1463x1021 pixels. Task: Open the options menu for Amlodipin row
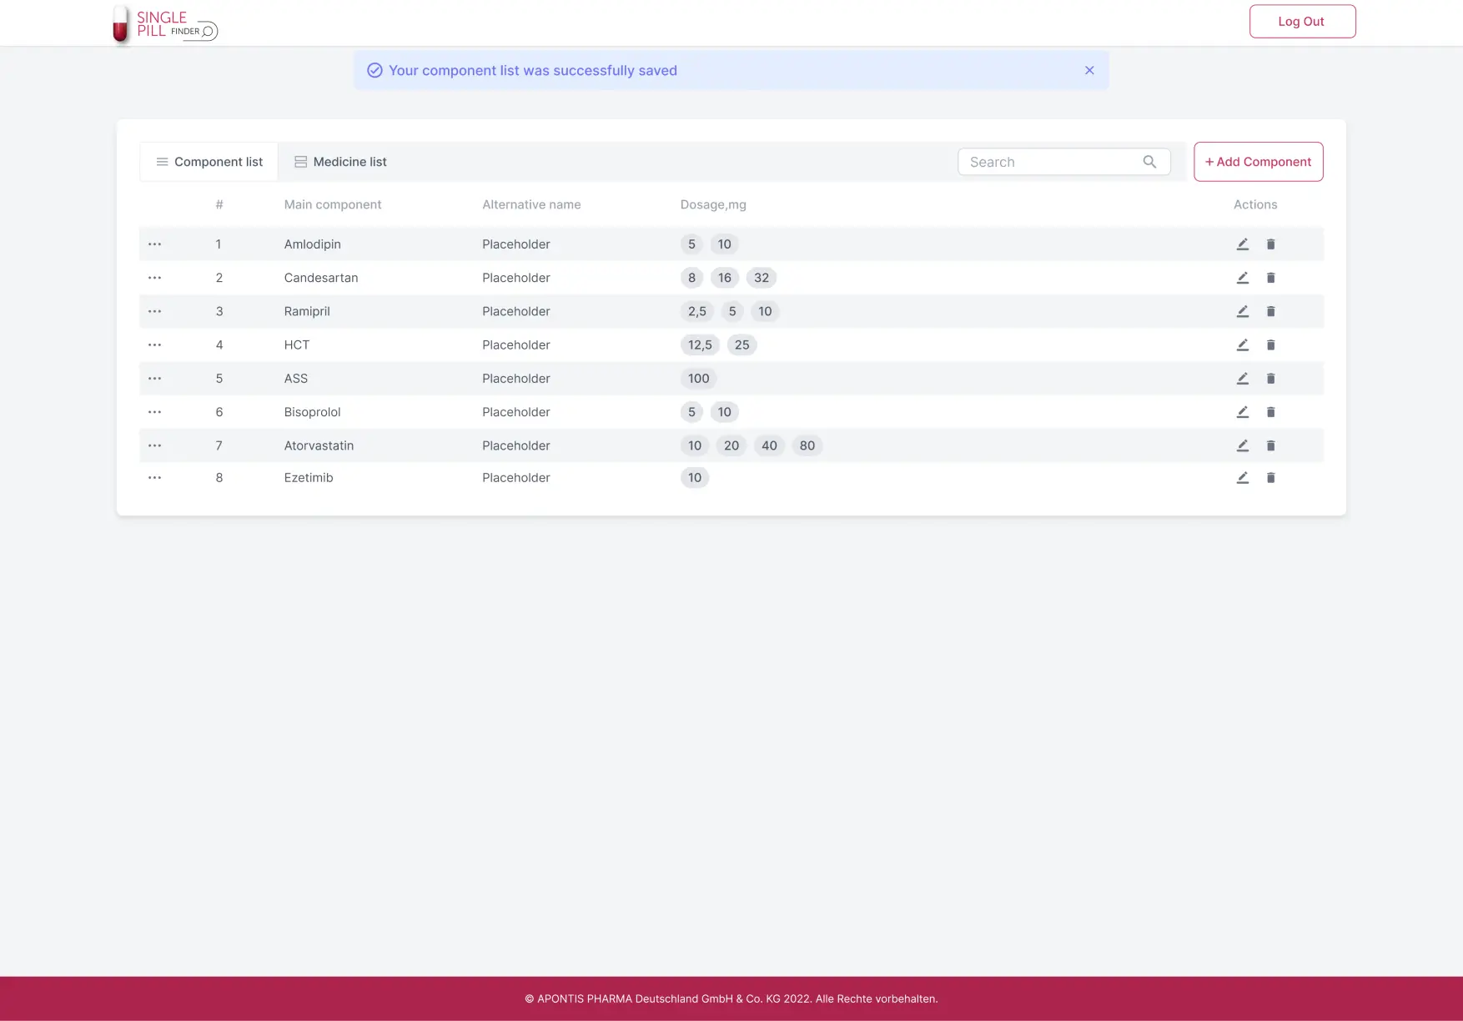[x=154, y=244]
